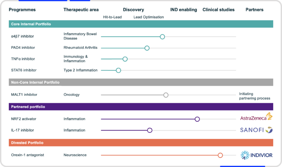This screenshot has width=282, height=167.
Task: Click the PAD4 inhibitor progress circle
Action: tap(147, 48)
